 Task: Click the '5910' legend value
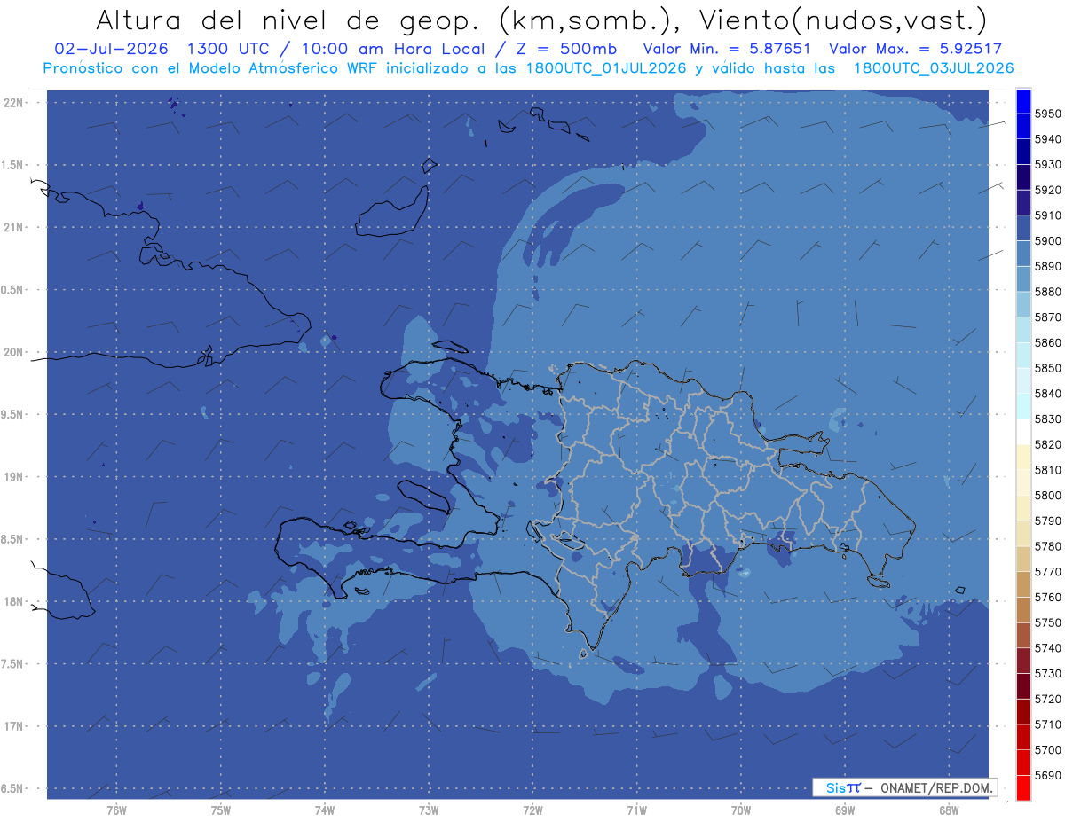click(1047, 215)
